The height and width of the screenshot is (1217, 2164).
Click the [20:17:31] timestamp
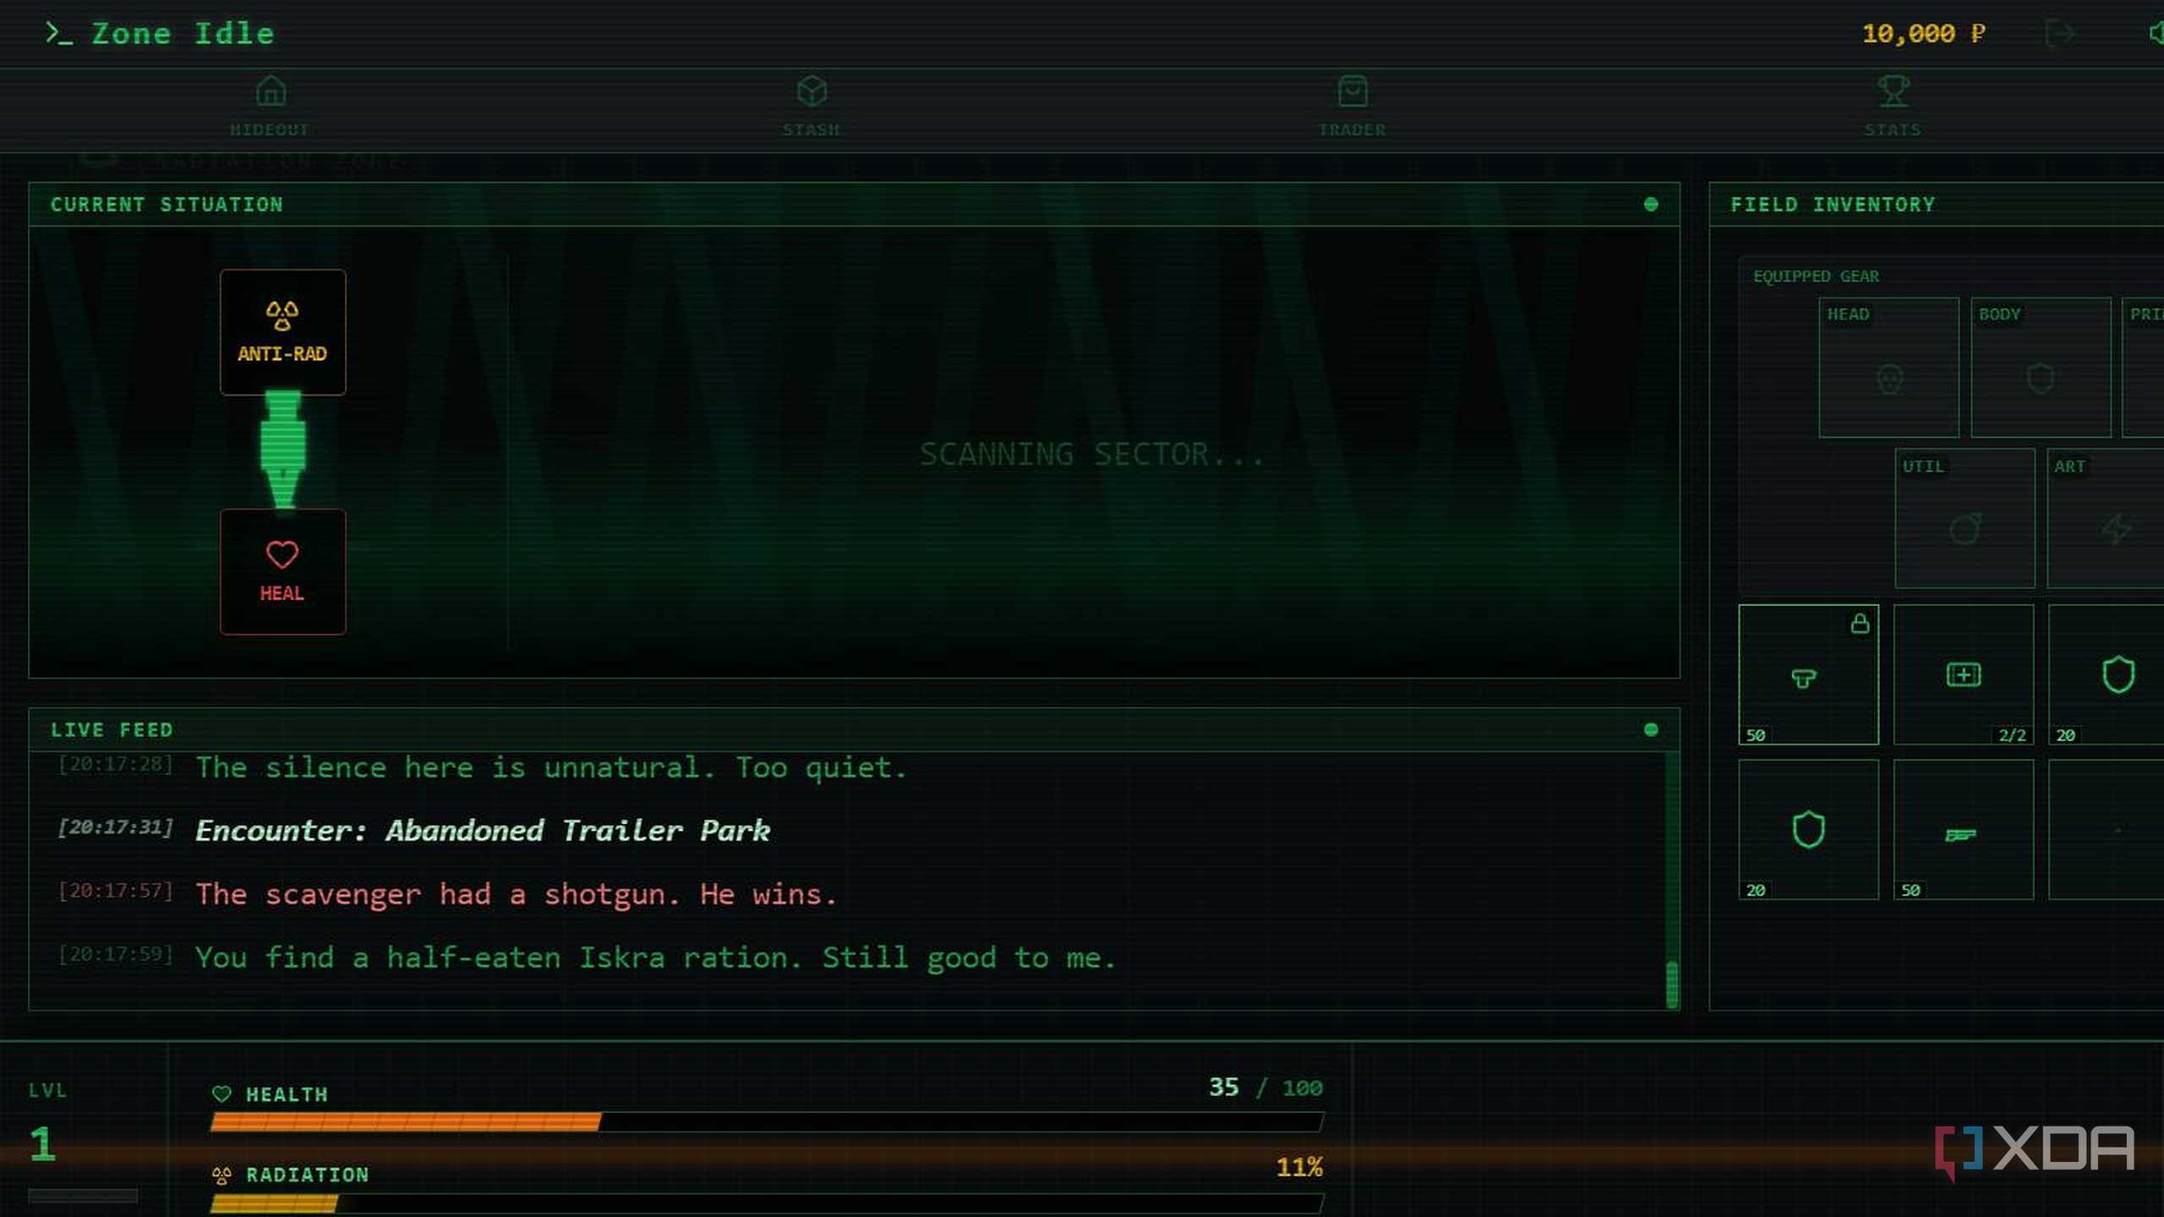[116, 827]
